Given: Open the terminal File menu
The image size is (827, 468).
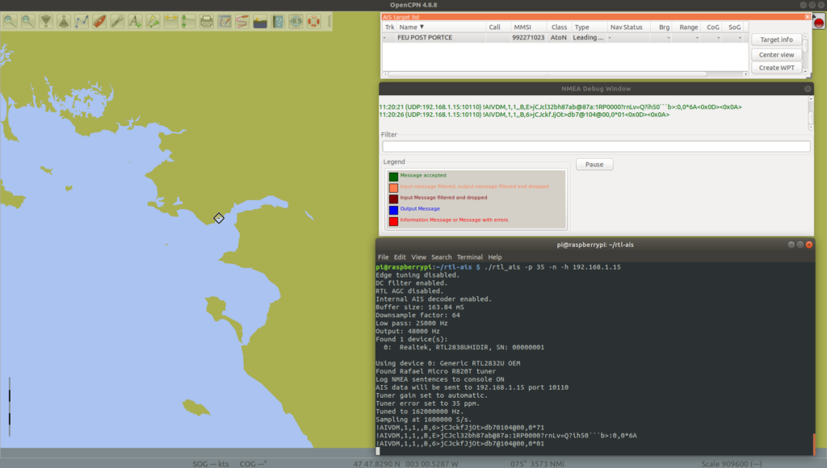Looking at the screenshot, I should (x=383, y=257).
